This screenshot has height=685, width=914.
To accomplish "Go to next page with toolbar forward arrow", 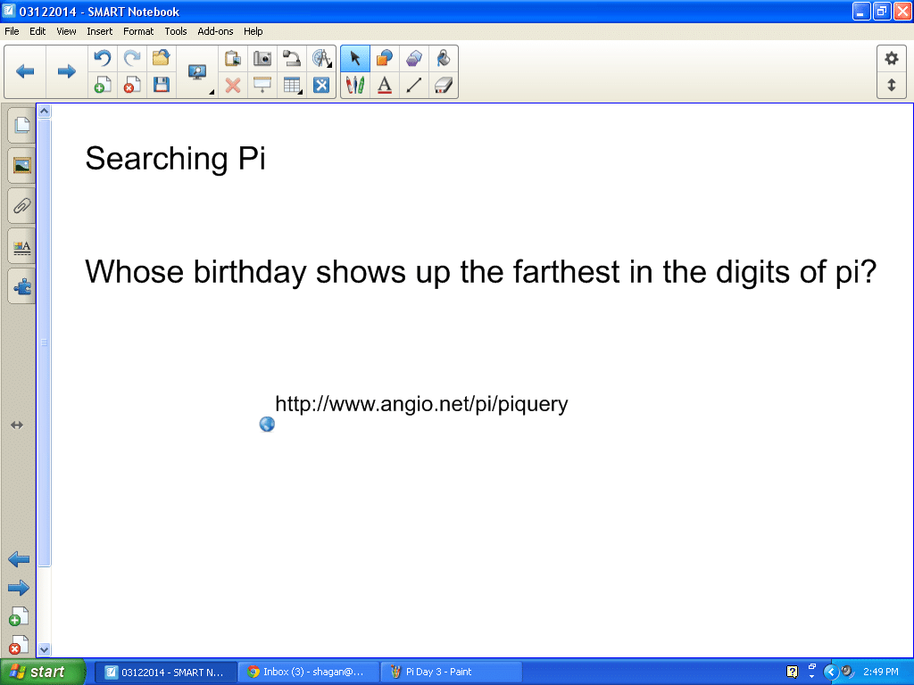I will 66,71.
